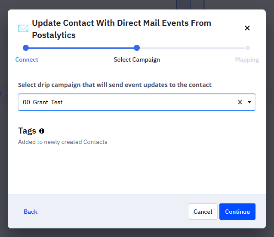Close the Postalytics dialog with the X

(x=247, y=28)
